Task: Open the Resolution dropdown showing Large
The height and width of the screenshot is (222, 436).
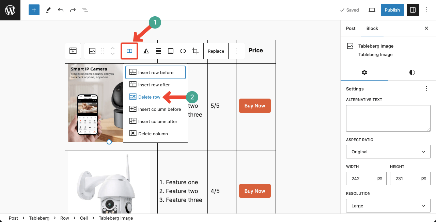Action: 388,206
